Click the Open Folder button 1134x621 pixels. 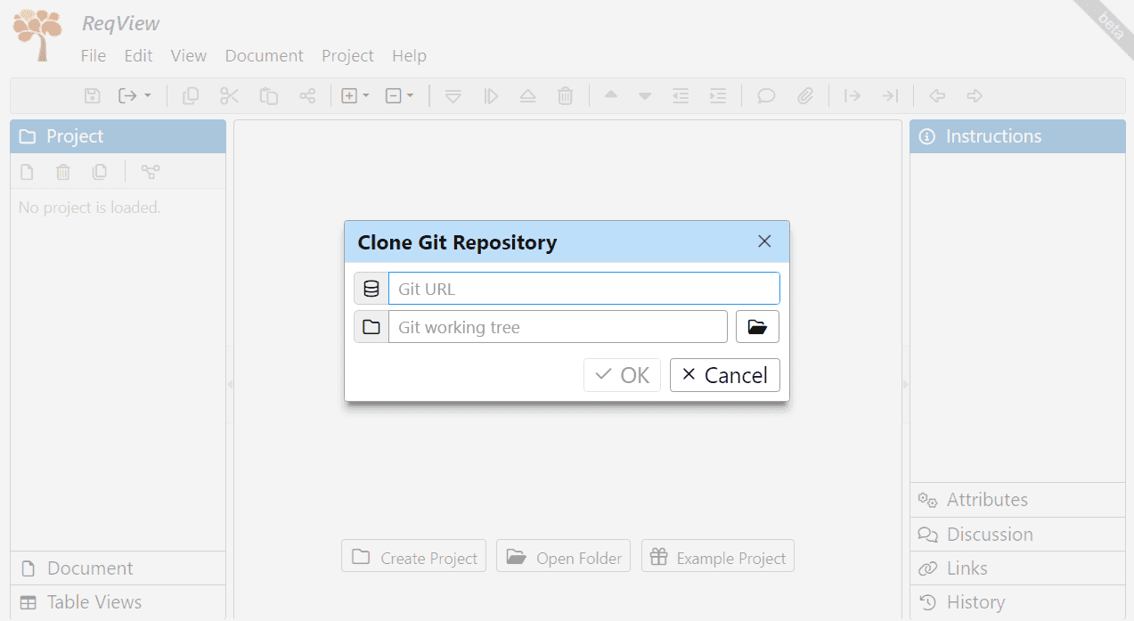[564, 557]
